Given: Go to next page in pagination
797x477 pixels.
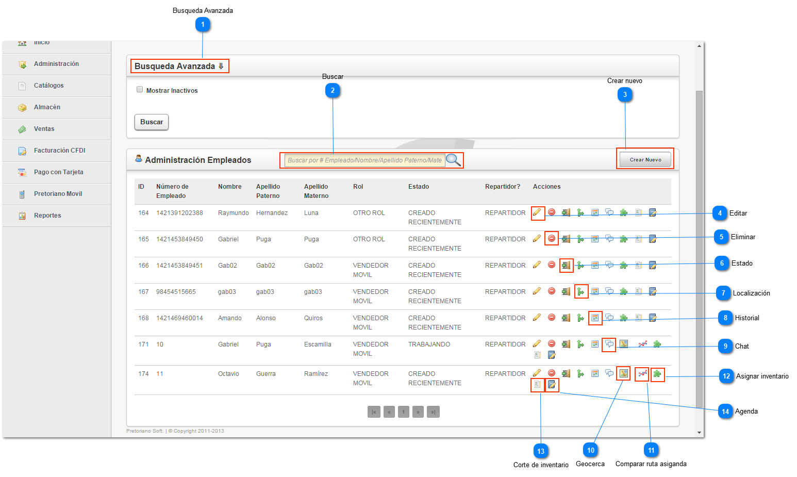Looking at the screenshot, I should click(418, 412).
